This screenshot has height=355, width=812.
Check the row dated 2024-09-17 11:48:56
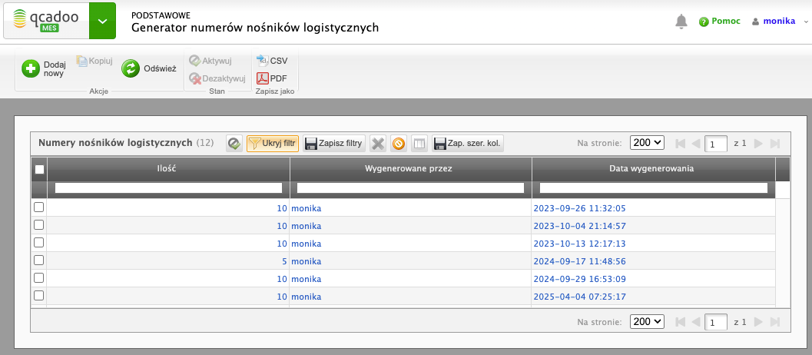[39, 260]
